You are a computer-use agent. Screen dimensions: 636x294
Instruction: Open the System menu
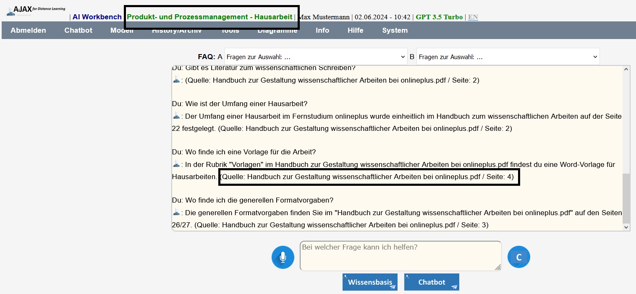[x=395, y=30]
